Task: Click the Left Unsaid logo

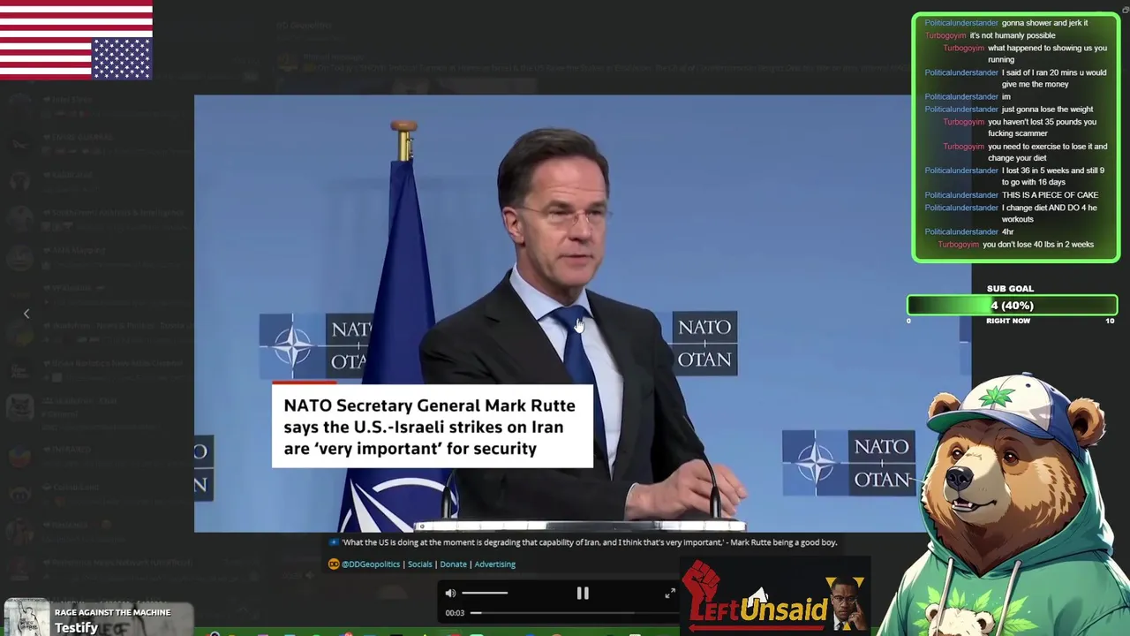Action: tap(775, 598)
